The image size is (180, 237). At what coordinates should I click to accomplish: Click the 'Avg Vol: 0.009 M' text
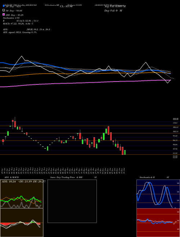pyautogui.click(x=115, y=6)
